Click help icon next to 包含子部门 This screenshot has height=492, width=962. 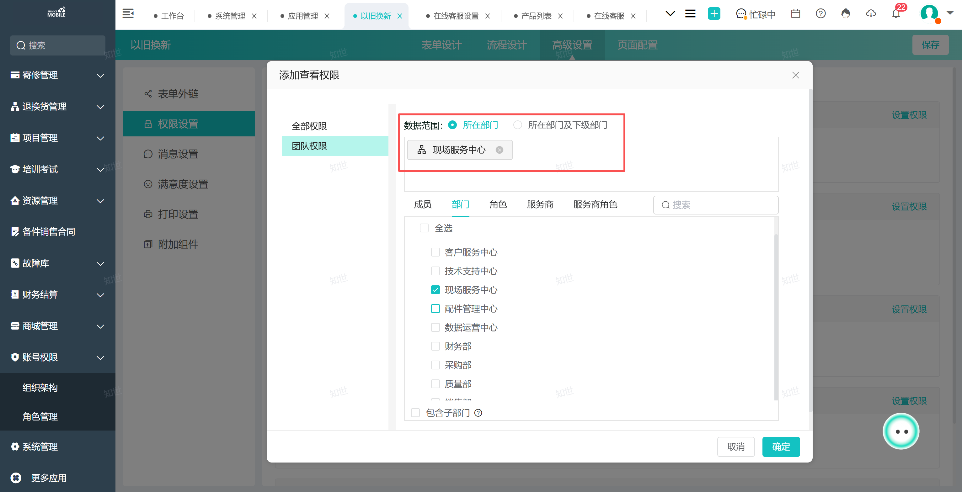click(478, 413)
